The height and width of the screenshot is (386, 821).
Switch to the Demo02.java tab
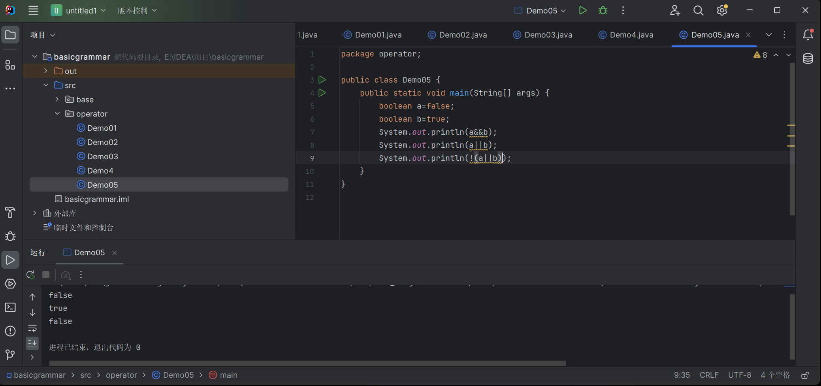(x=458, y=35)
